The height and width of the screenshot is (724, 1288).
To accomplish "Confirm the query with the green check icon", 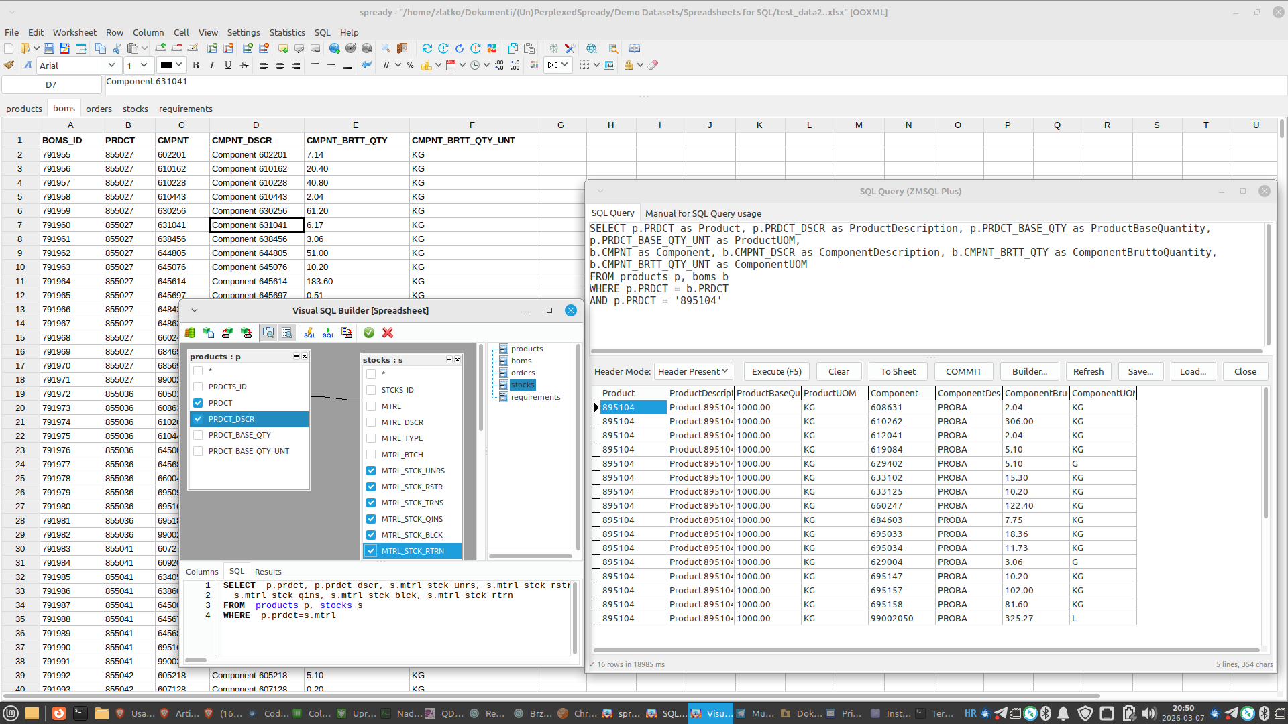I will coord(369,333).
